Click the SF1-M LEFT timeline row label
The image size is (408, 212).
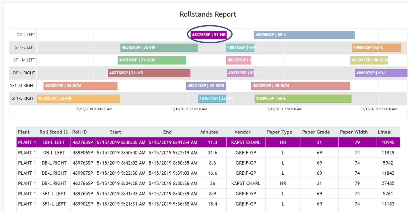tap(24, 60)
